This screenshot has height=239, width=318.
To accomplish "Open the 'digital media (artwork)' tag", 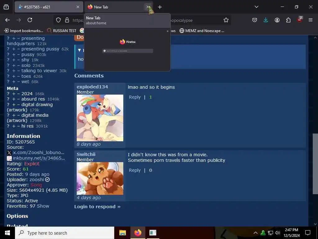I will (x=28, y=118).
